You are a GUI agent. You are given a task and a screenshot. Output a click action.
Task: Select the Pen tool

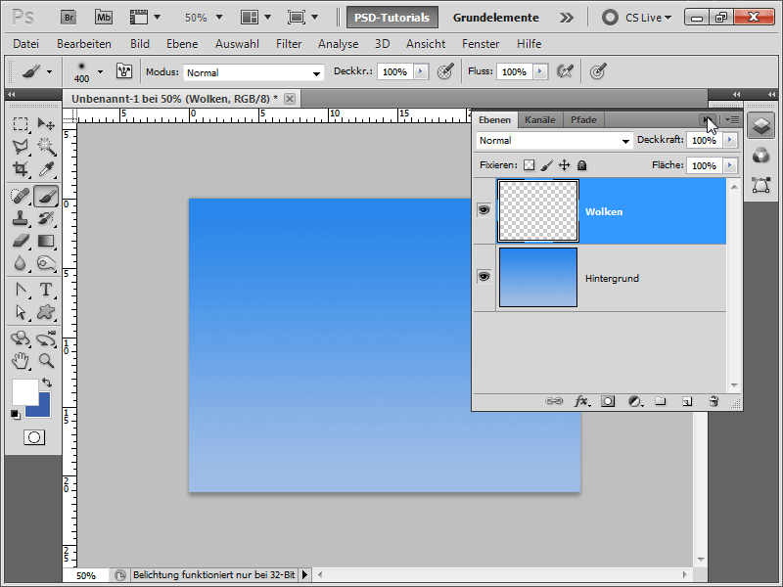[x=21, y=290]
